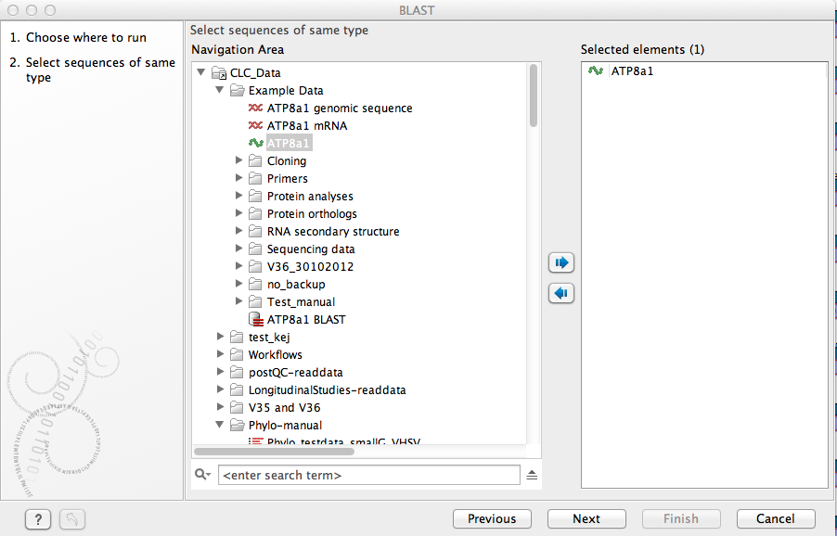Viewport: 837px width, 536px height.
Task: Click the add-to-selection right arrow icon
Action: point(561,263)
